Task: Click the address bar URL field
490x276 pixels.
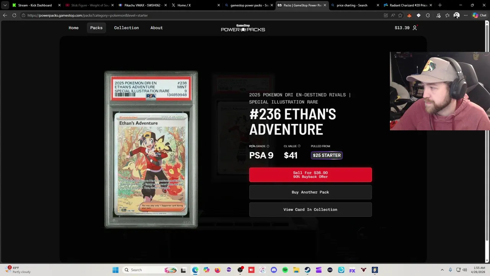Action: click(203, 15)
